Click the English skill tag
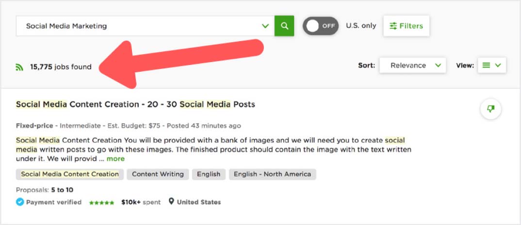 [x=209, y=174]
